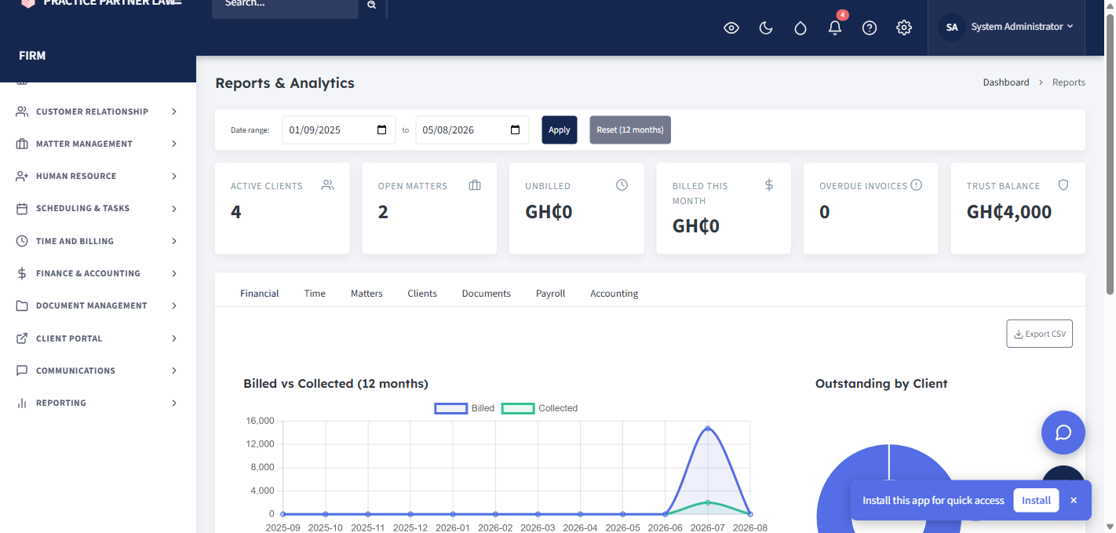1116x533 pixels.
Task: Open calendar picker for end date
Action: pos(516,130)
